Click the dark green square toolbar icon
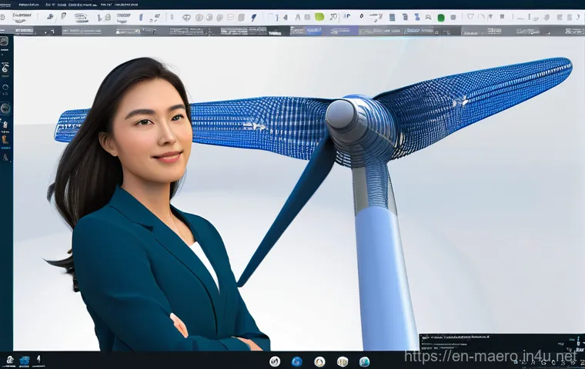 pyautogui.click(x=441, y=18)
